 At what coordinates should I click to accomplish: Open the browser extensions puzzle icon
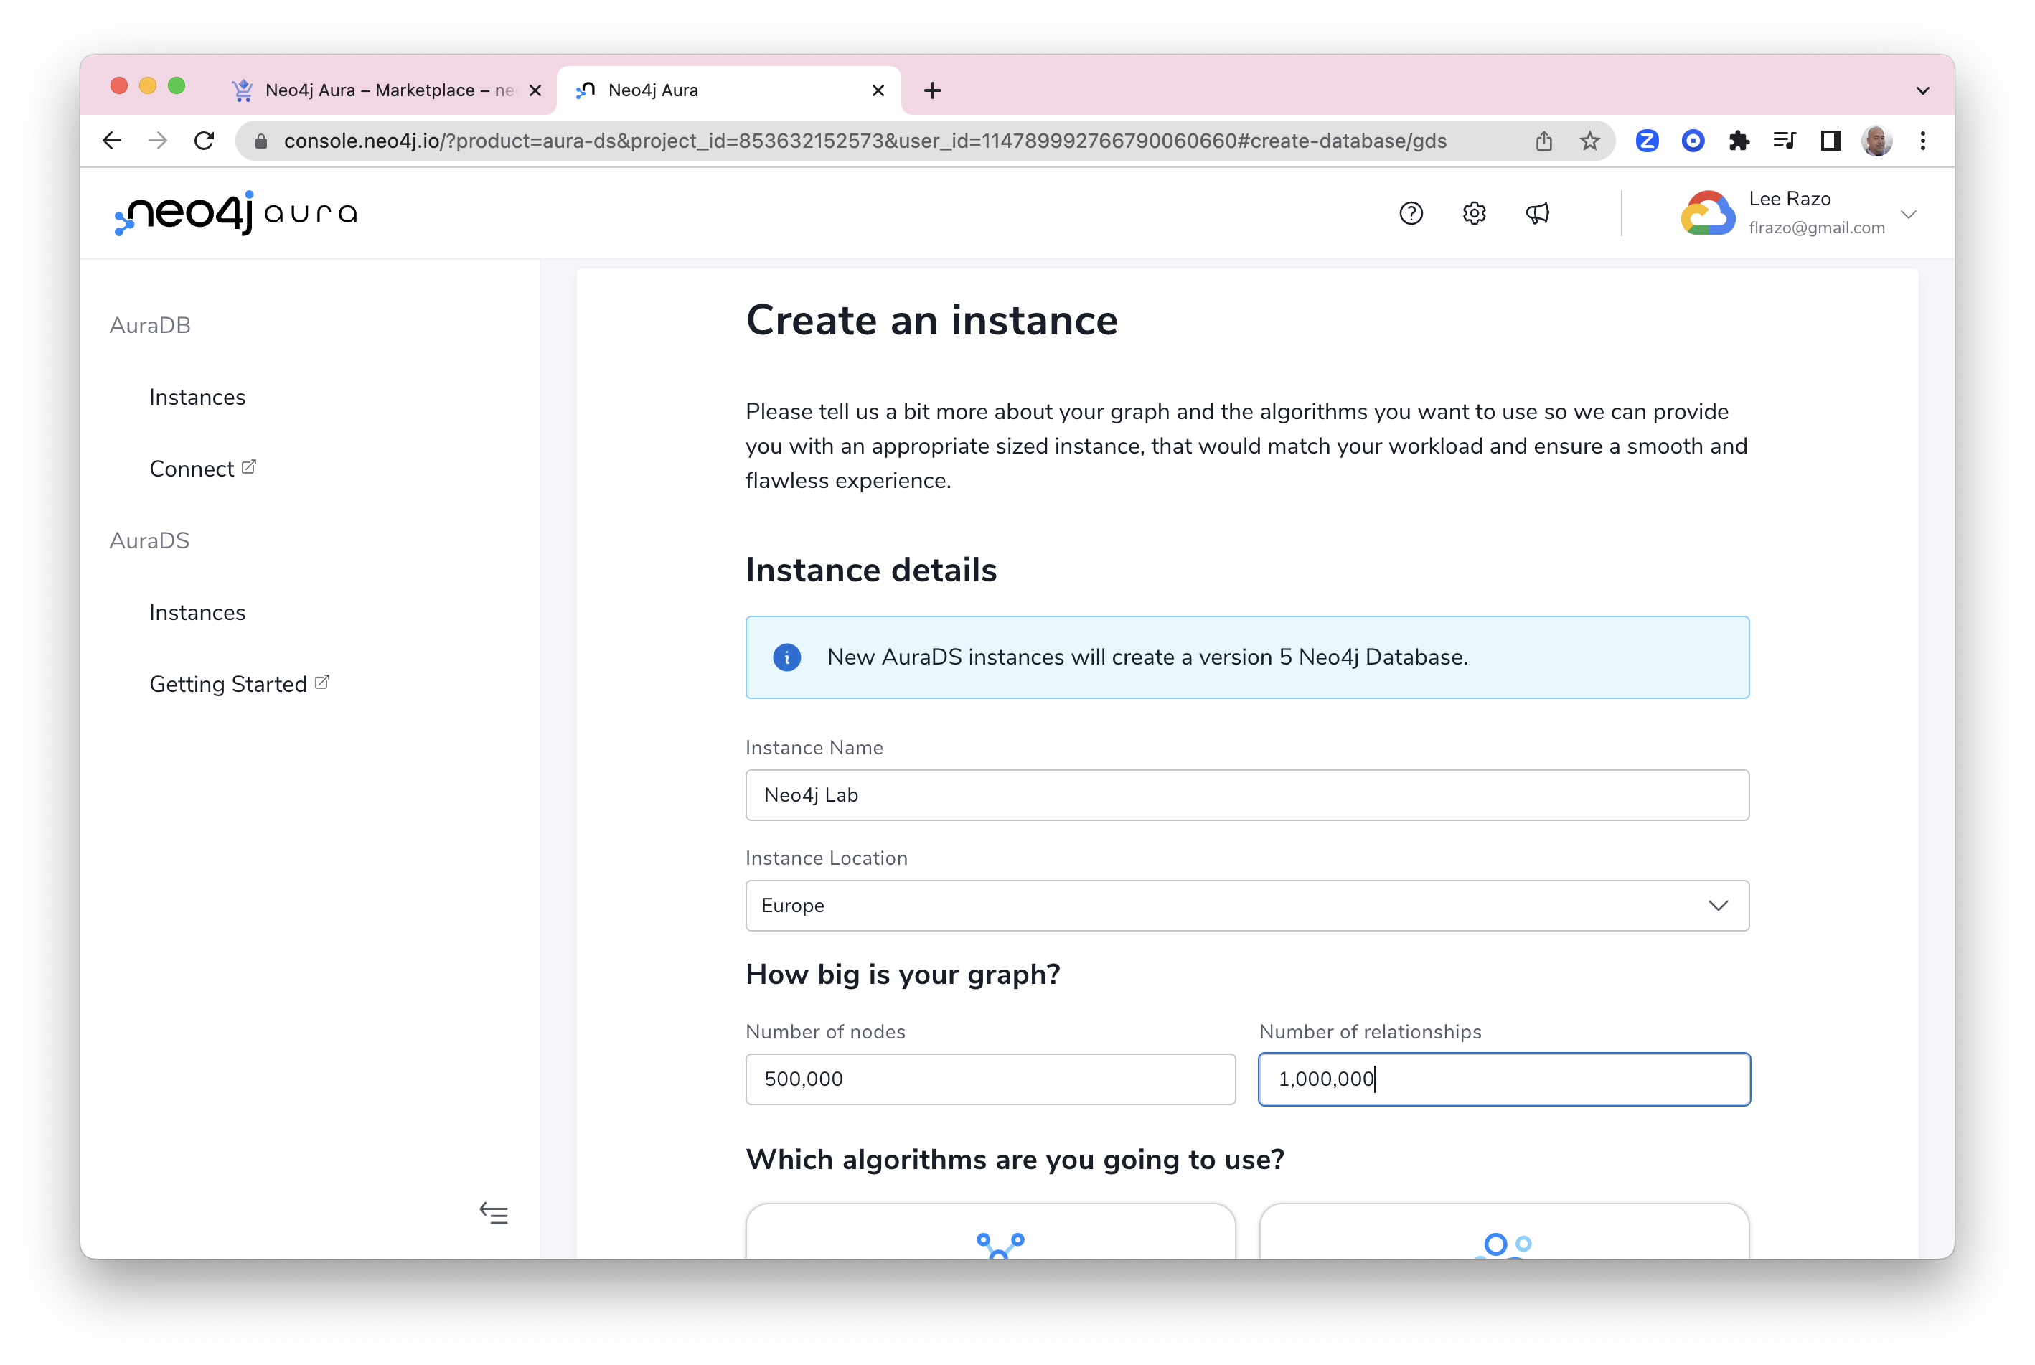point(1738,141)
